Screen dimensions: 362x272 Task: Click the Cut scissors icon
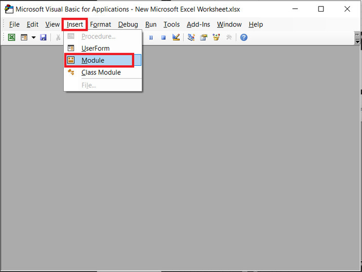click(x=58, y=37)
